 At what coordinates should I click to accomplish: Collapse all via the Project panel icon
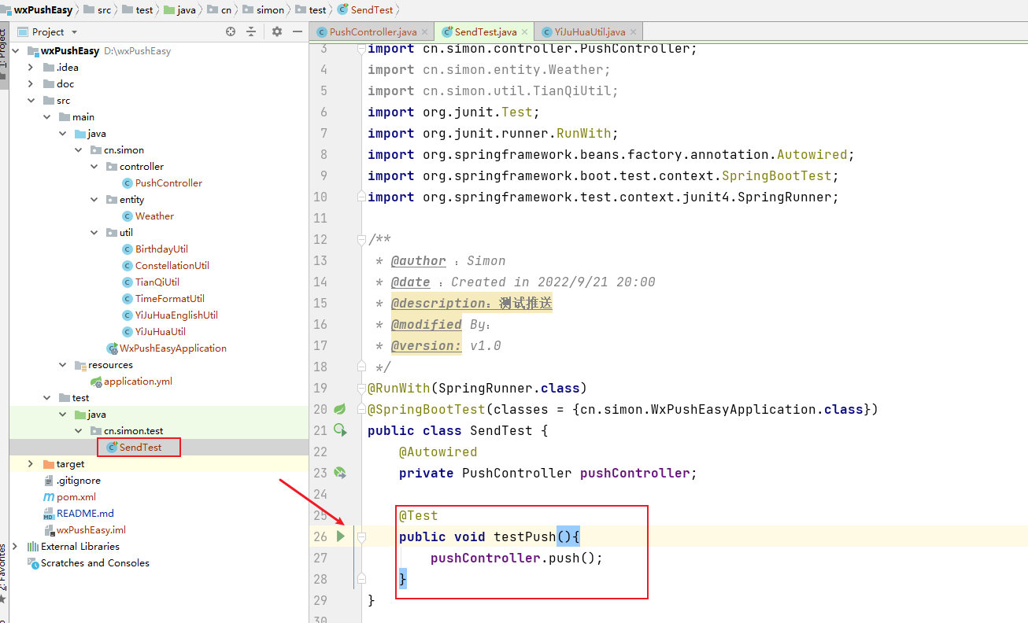(x=251, y=31)
